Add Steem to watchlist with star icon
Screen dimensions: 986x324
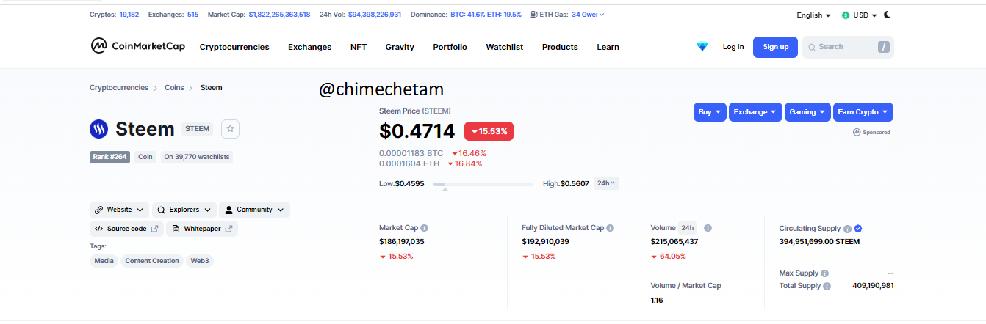coord(230,128)
